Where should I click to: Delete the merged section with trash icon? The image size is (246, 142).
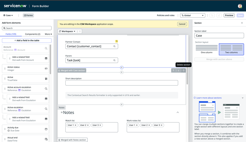pyautogui.click(x=183, y=70)
